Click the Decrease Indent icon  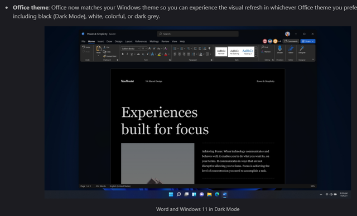(x=195, y=48)
